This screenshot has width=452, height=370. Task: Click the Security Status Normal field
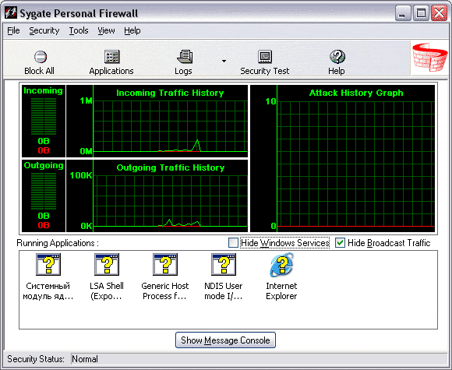coord(259,359)
